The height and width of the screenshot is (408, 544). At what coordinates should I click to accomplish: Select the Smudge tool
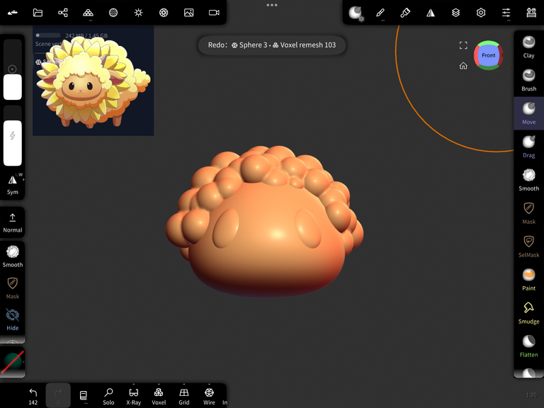coord(528,314)
